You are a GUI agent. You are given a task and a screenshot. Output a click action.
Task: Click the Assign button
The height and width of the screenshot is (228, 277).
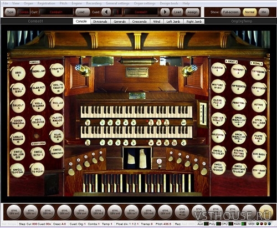[192, 12]
